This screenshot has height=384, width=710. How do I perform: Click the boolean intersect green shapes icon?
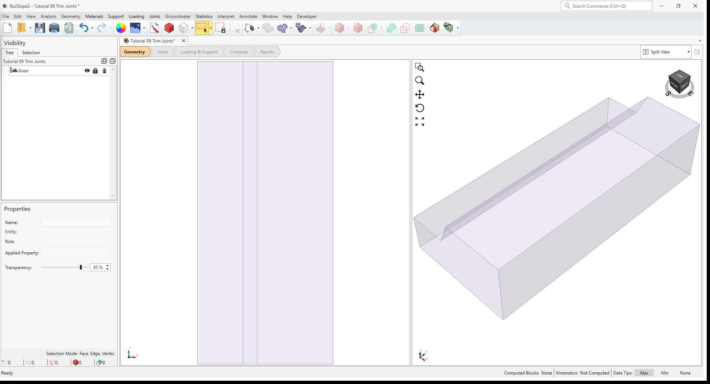tap(391, 28)
